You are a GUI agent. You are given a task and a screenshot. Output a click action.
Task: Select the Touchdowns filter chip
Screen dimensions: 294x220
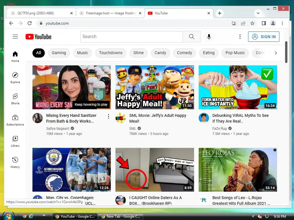pos(111,53)
